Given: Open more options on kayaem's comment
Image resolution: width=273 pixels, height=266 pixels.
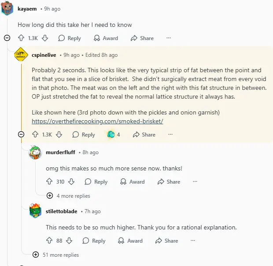Looking at the screenshot, I should pyautogui.click(x=168, y=38).
